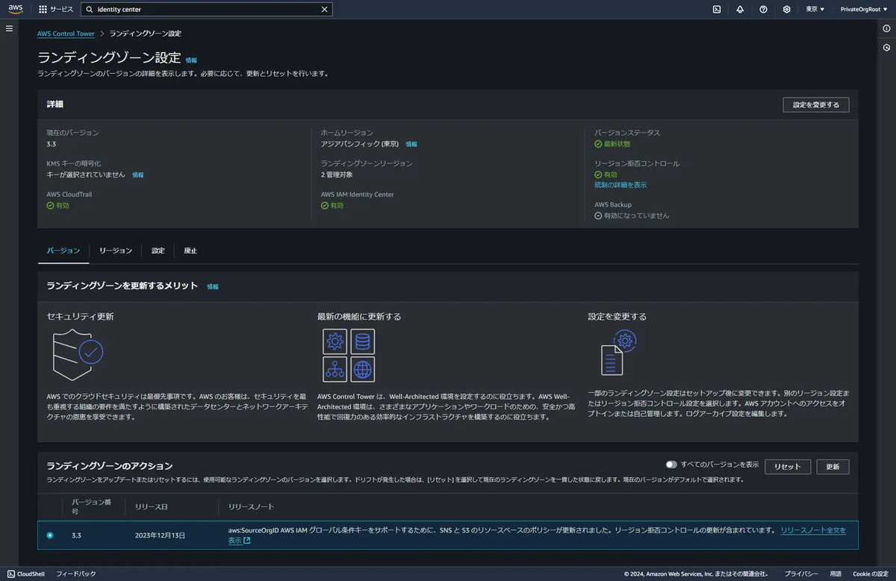Click the AWS Control Tower breadcrumb link
This screenshot has width=896, height=581.
(66, 34)
